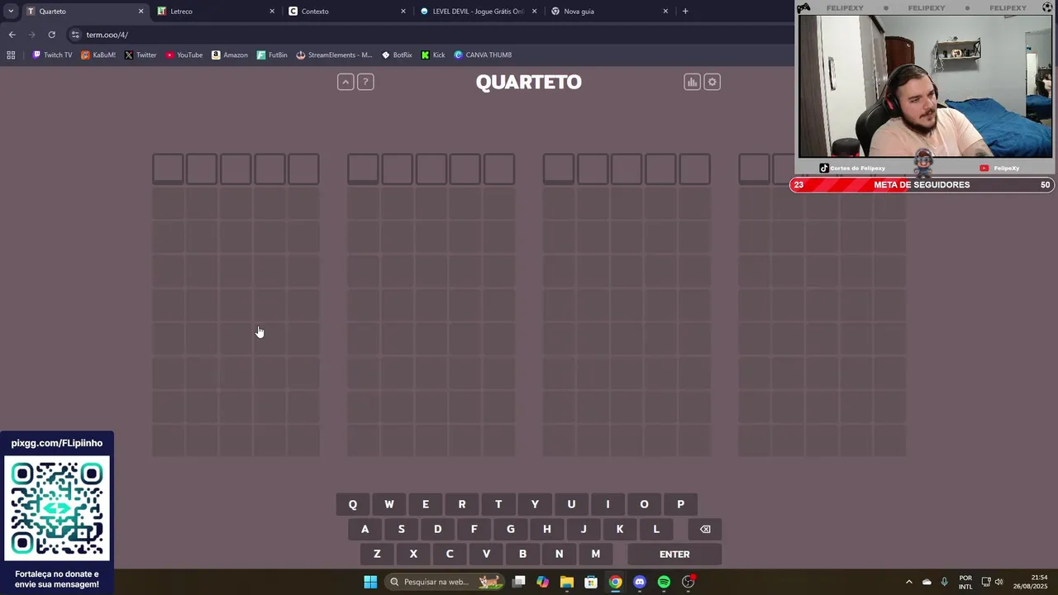Open the POR INTL language switcher

coord(965,582)
